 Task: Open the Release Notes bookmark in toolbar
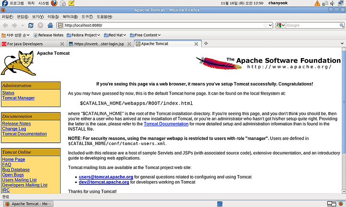(x=49, y=35)
